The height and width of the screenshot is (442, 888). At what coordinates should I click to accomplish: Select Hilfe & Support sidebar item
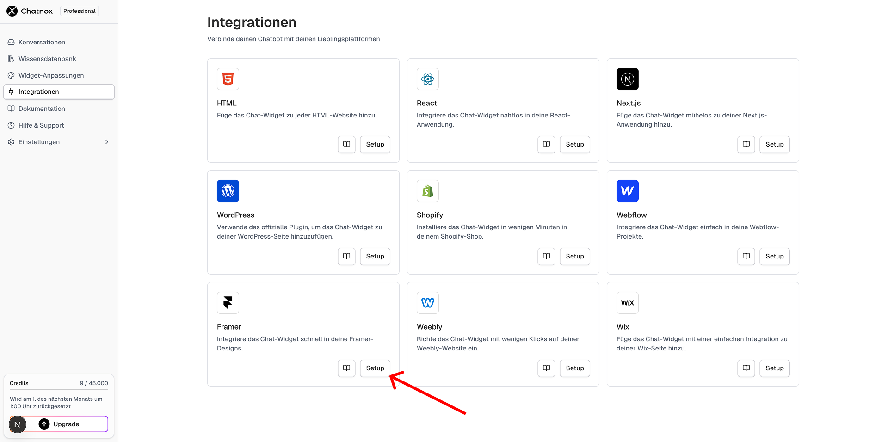[x=41, y=125]
